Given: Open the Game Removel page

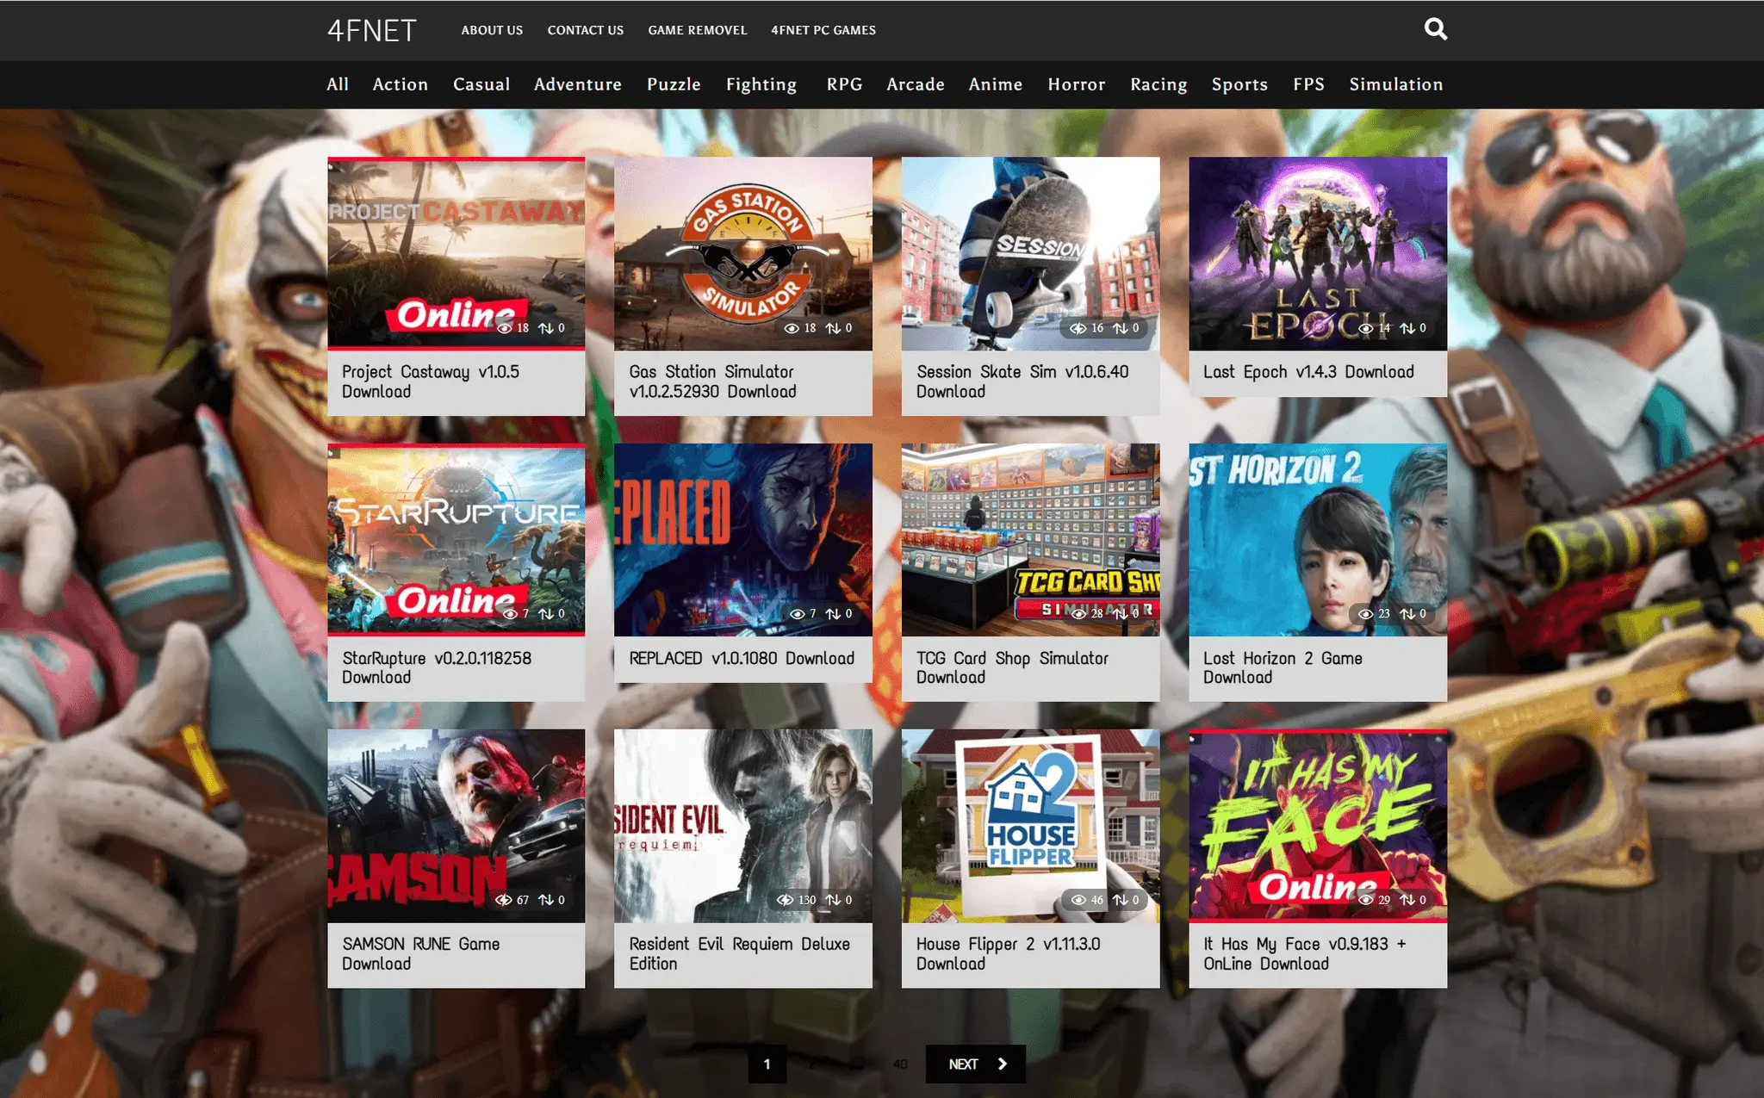Looking at the screenshot, I should [698, 30].
